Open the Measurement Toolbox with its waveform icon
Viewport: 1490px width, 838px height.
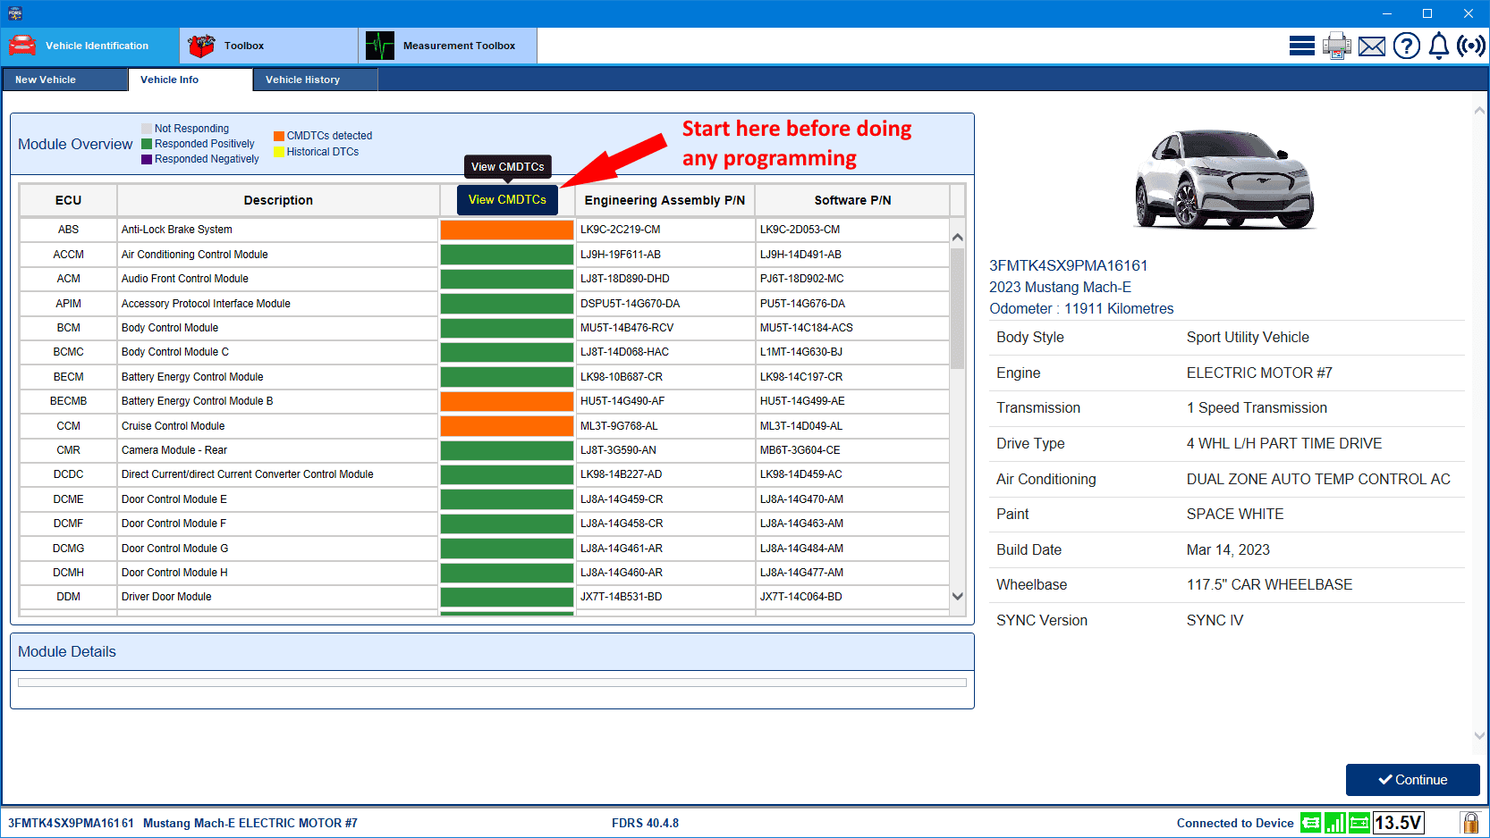378,45
